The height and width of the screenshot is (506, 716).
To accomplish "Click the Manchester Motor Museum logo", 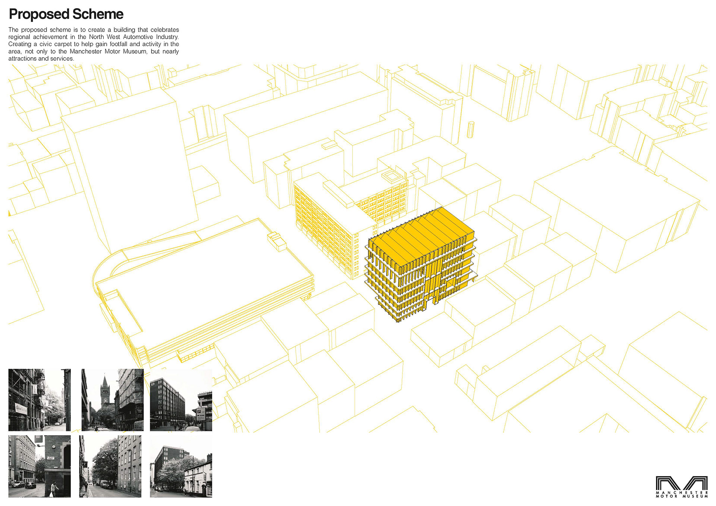I will tap(681, 483).
